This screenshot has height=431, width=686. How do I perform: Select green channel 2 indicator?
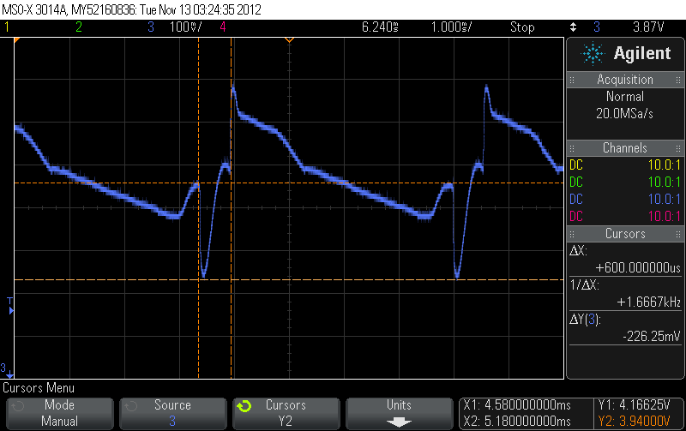pyautogui.click(x=79, y=27)
